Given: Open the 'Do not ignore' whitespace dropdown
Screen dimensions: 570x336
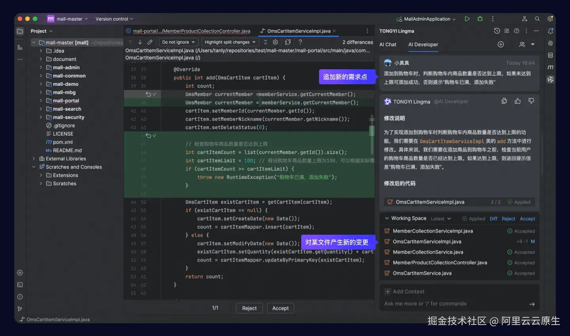Looking at the screenshot, I should tap(179, 42).
